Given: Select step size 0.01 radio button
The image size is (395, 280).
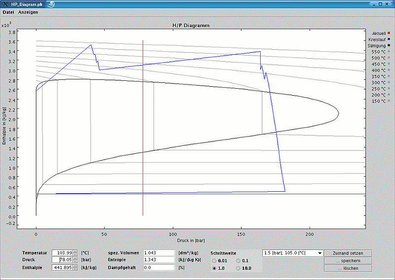Looking at the screenshot, I should [x=214, y=261].
